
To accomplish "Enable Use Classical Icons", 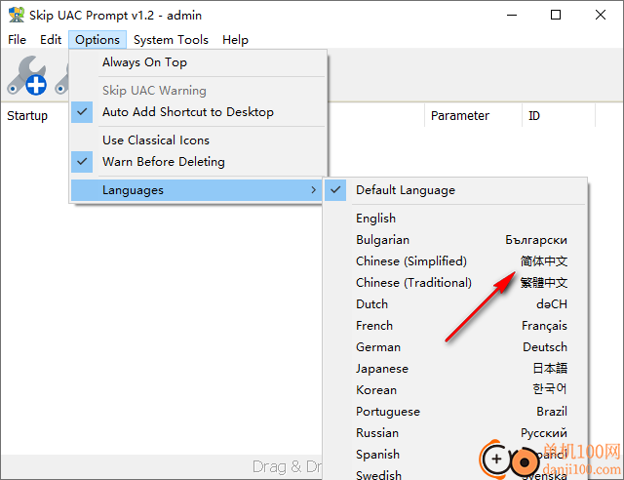I will click(198, 140).
